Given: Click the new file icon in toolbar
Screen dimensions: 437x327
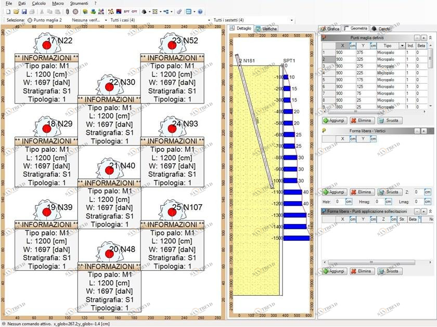Looking at the screenshot, I should pyautogui.click(x=9, y=11).
